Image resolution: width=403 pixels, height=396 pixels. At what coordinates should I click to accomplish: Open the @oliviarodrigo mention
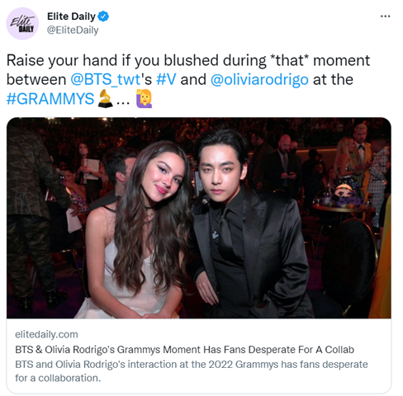pyautogui.click(x=259, y=80)
